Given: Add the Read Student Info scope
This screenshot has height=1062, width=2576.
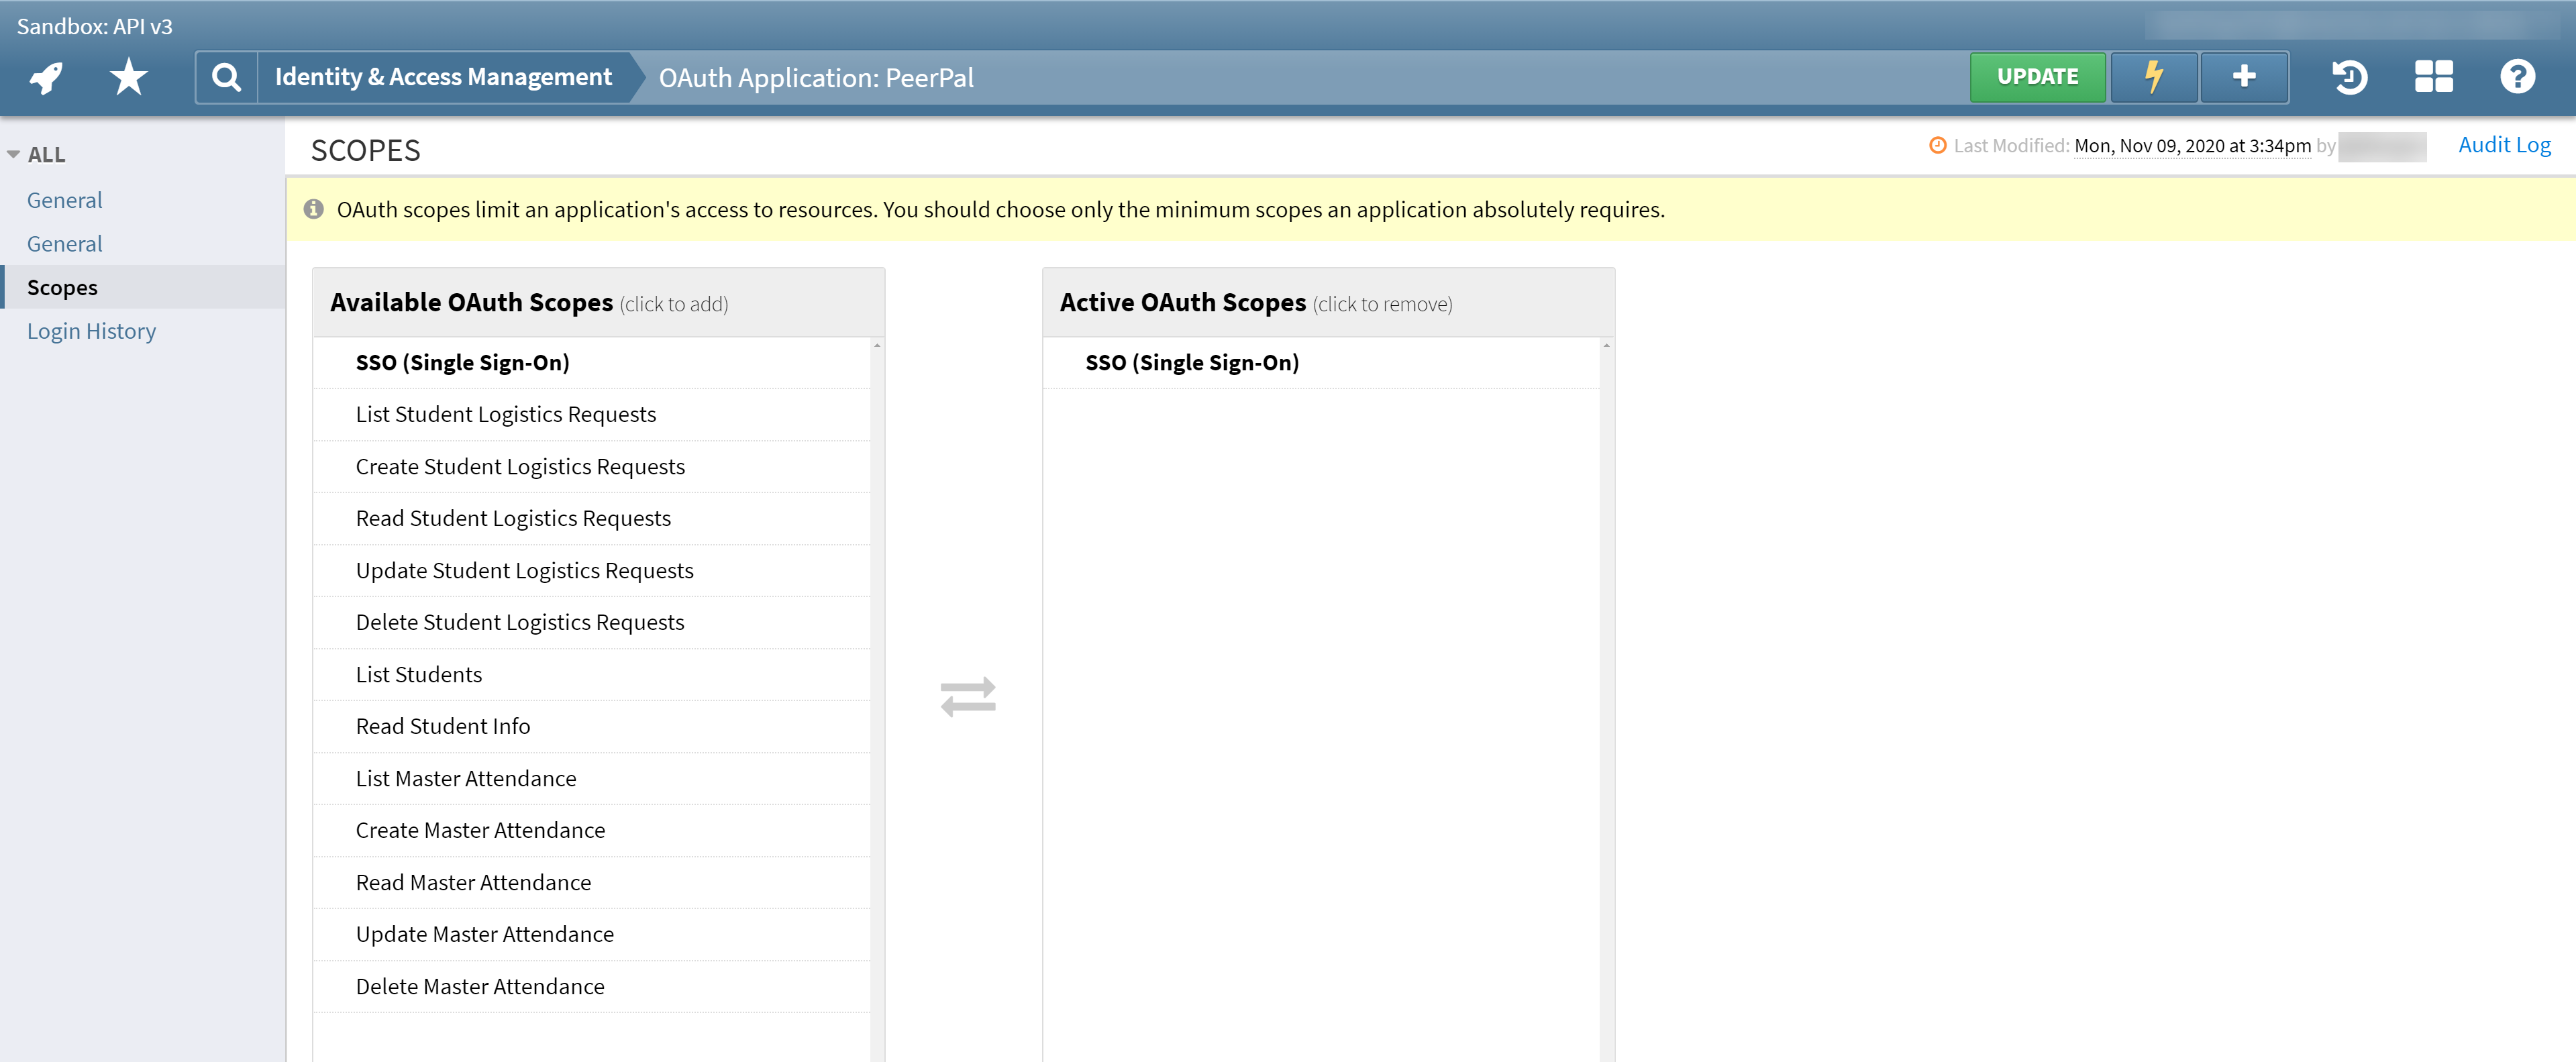Looking at the screenshot, I should coord(443,726).
